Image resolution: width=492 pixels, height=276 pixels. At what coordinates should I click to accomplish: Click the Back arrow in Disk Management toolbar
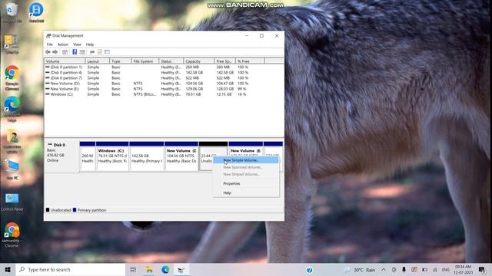[48, 52]
